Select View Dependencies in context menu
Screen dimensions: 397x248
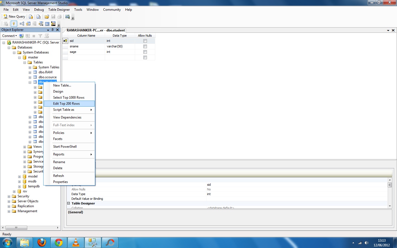pos(69,117)
